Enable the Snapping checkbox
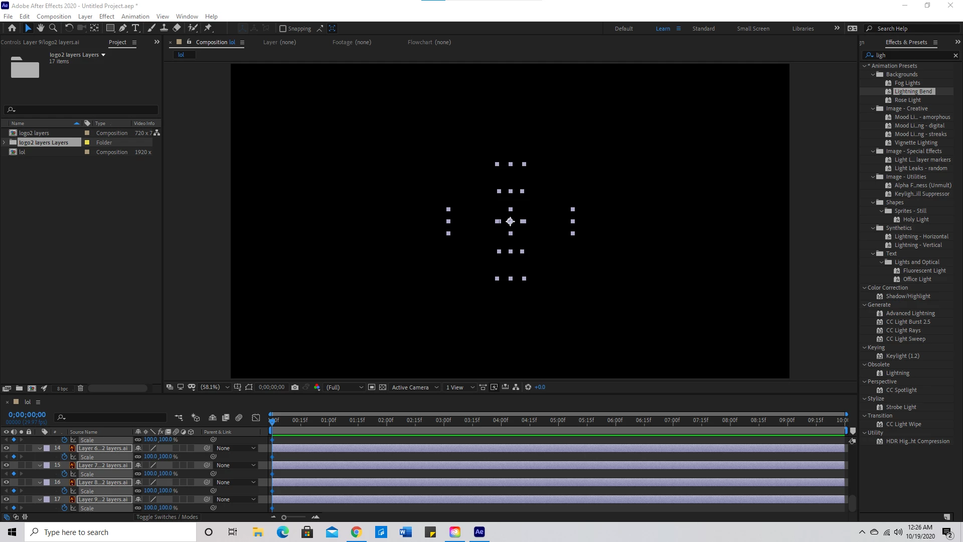 click(283, 29)
